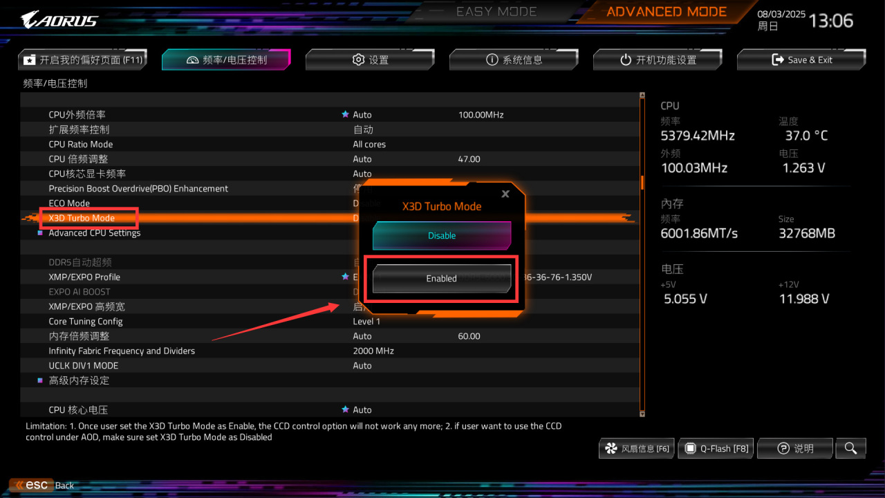Click the +12V reading 11.988 V
The width and height of the screenshot is (885, 498).
(804, 299)
